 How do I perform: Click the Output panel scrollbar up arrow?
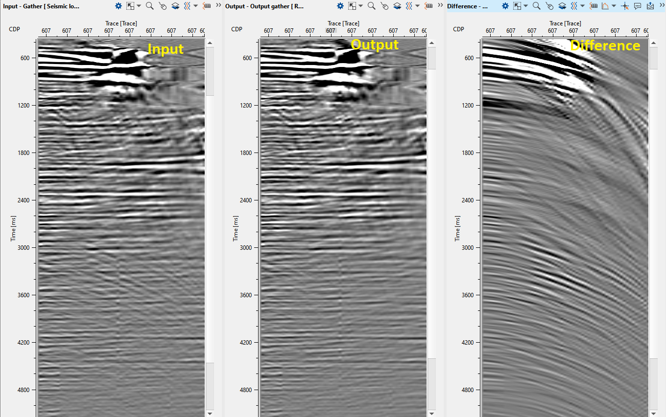(431, 43)
